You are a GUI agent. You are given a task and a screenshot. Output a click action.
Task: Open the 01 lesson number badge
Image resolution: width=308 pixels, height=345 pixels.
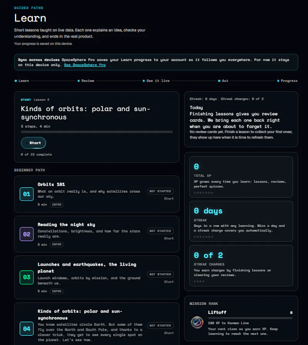(x=27, y=194)
